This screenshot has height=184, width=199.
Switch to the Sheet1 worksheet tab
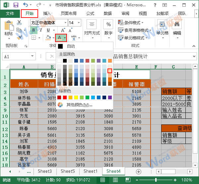coord(90,171)
